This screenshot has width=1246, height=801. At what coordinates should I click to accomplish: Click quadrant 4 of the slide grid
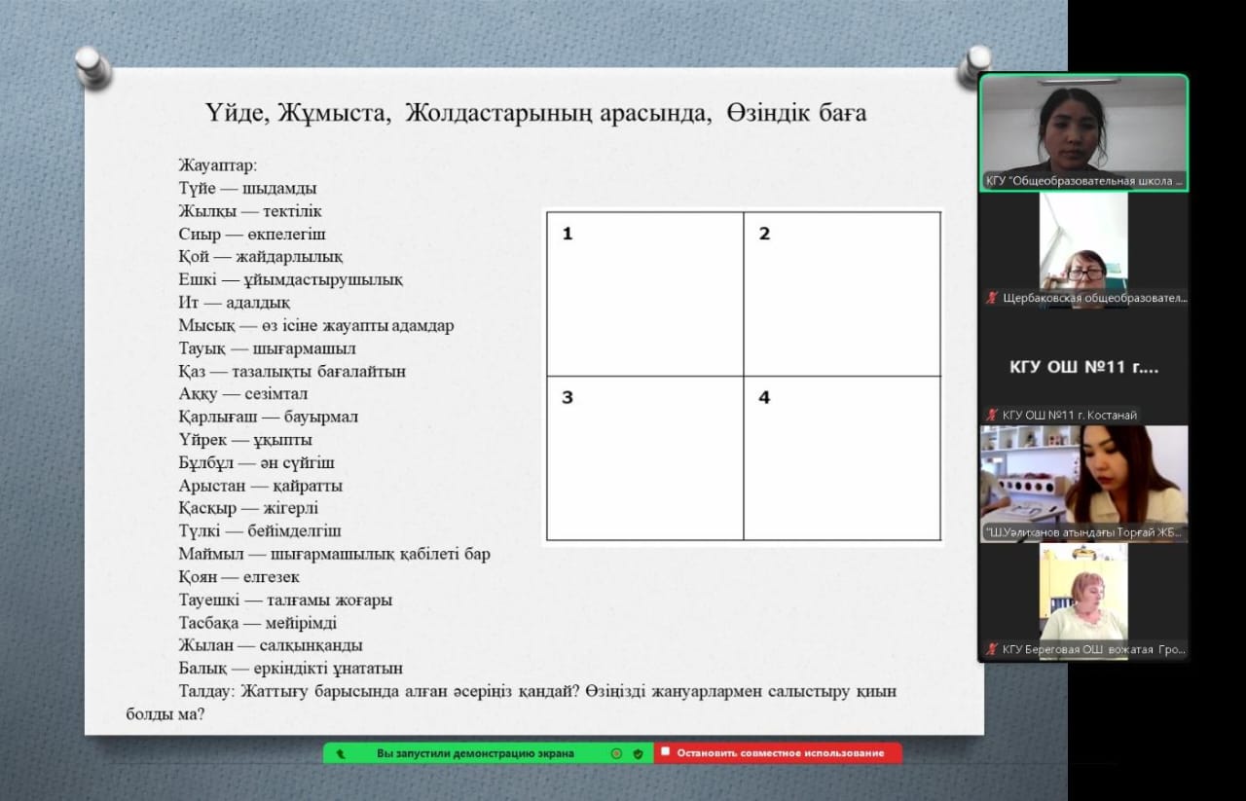point(842,457)
